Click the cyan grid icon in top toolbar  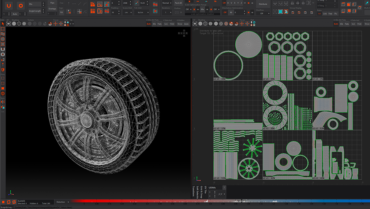[x=280, y=12]
